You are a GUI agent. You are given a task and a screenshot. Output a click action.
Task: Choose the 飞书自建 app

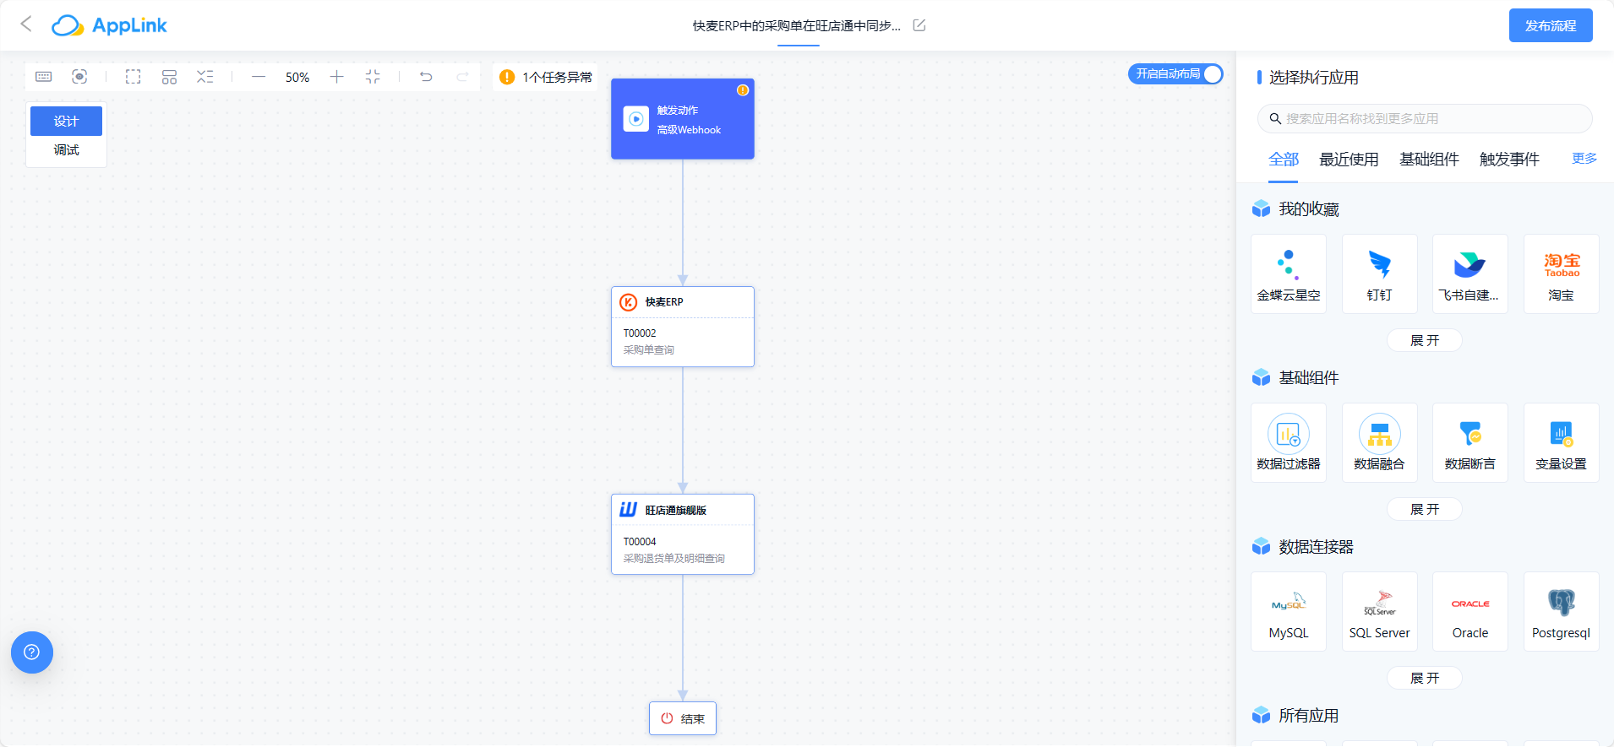1470,274
